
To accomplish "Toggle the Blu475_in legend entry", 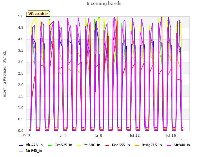I will pyautogui.click(x=31, y=145).
